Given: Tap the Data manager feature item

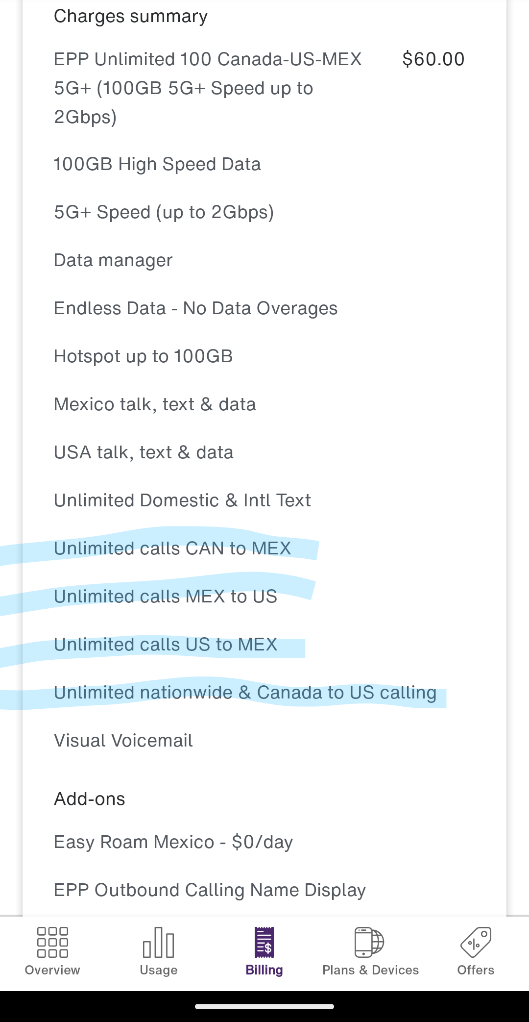Looking at the screenshot, I should coord(113,260).
